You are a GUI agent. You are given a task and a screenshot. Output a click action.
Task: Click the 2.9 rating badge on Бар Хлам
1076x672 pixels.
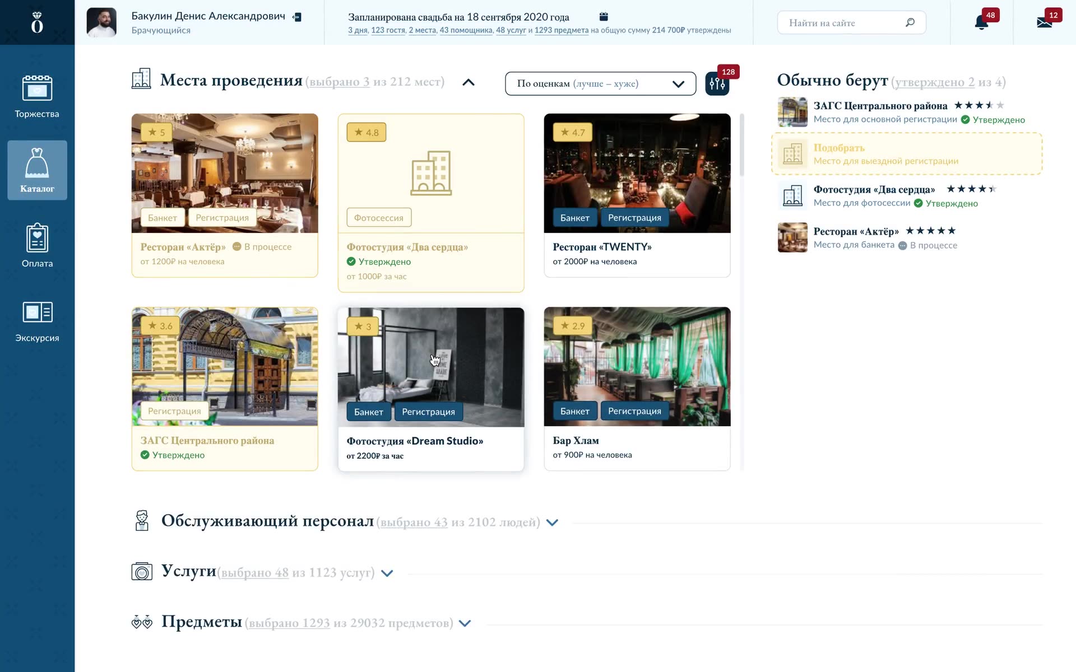573,325
